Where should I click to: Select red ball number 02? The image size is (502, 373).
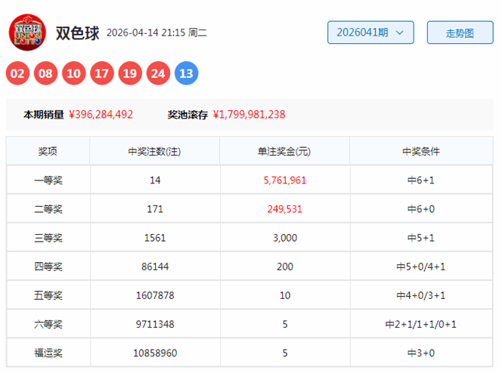tap(17, 73)
